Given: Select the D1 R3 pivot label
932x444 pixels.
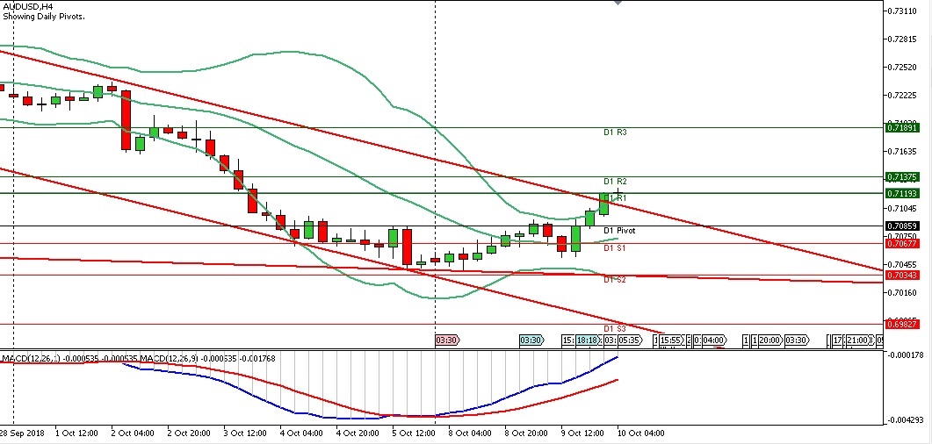Looking at the screenshot, I should coord(614,132).
